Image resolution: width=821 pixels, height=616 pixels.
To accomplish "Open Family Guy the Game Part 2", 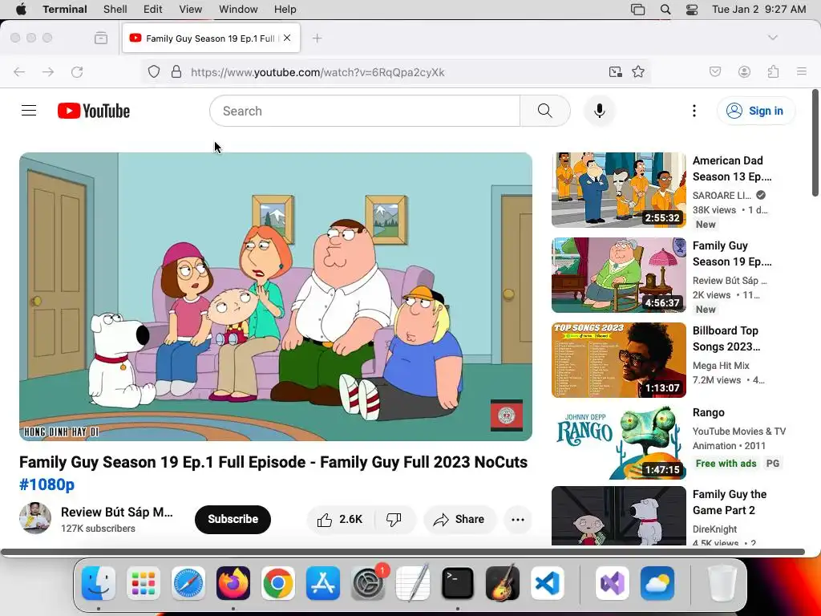I will 619,516.
